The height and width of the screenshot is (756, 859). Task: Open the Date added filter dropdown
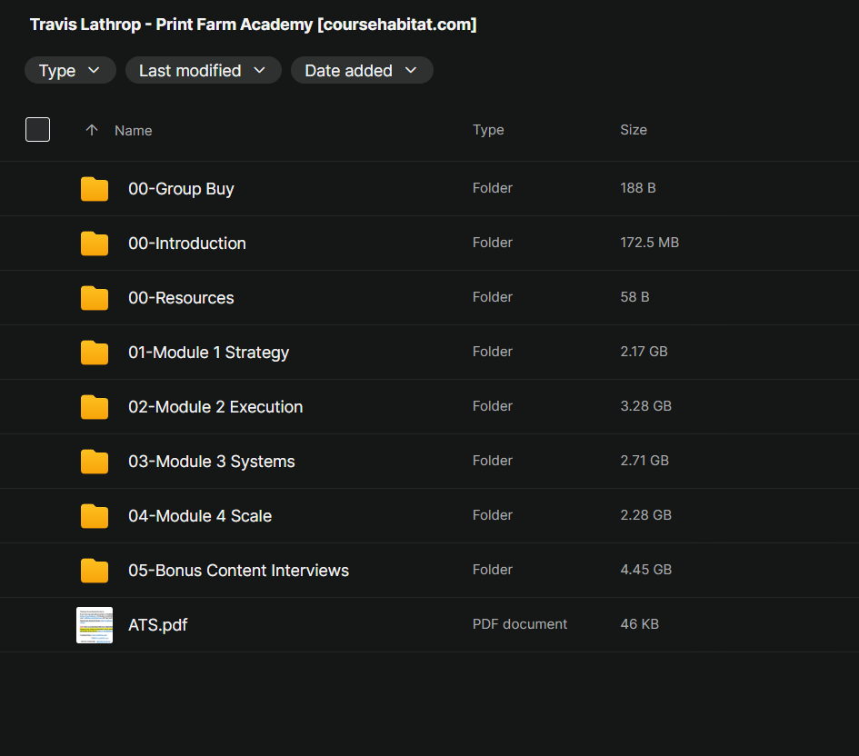coord(362,71)
